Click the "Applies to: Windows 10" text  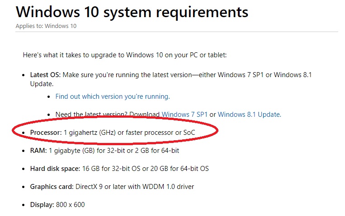(x=46, y=26)
